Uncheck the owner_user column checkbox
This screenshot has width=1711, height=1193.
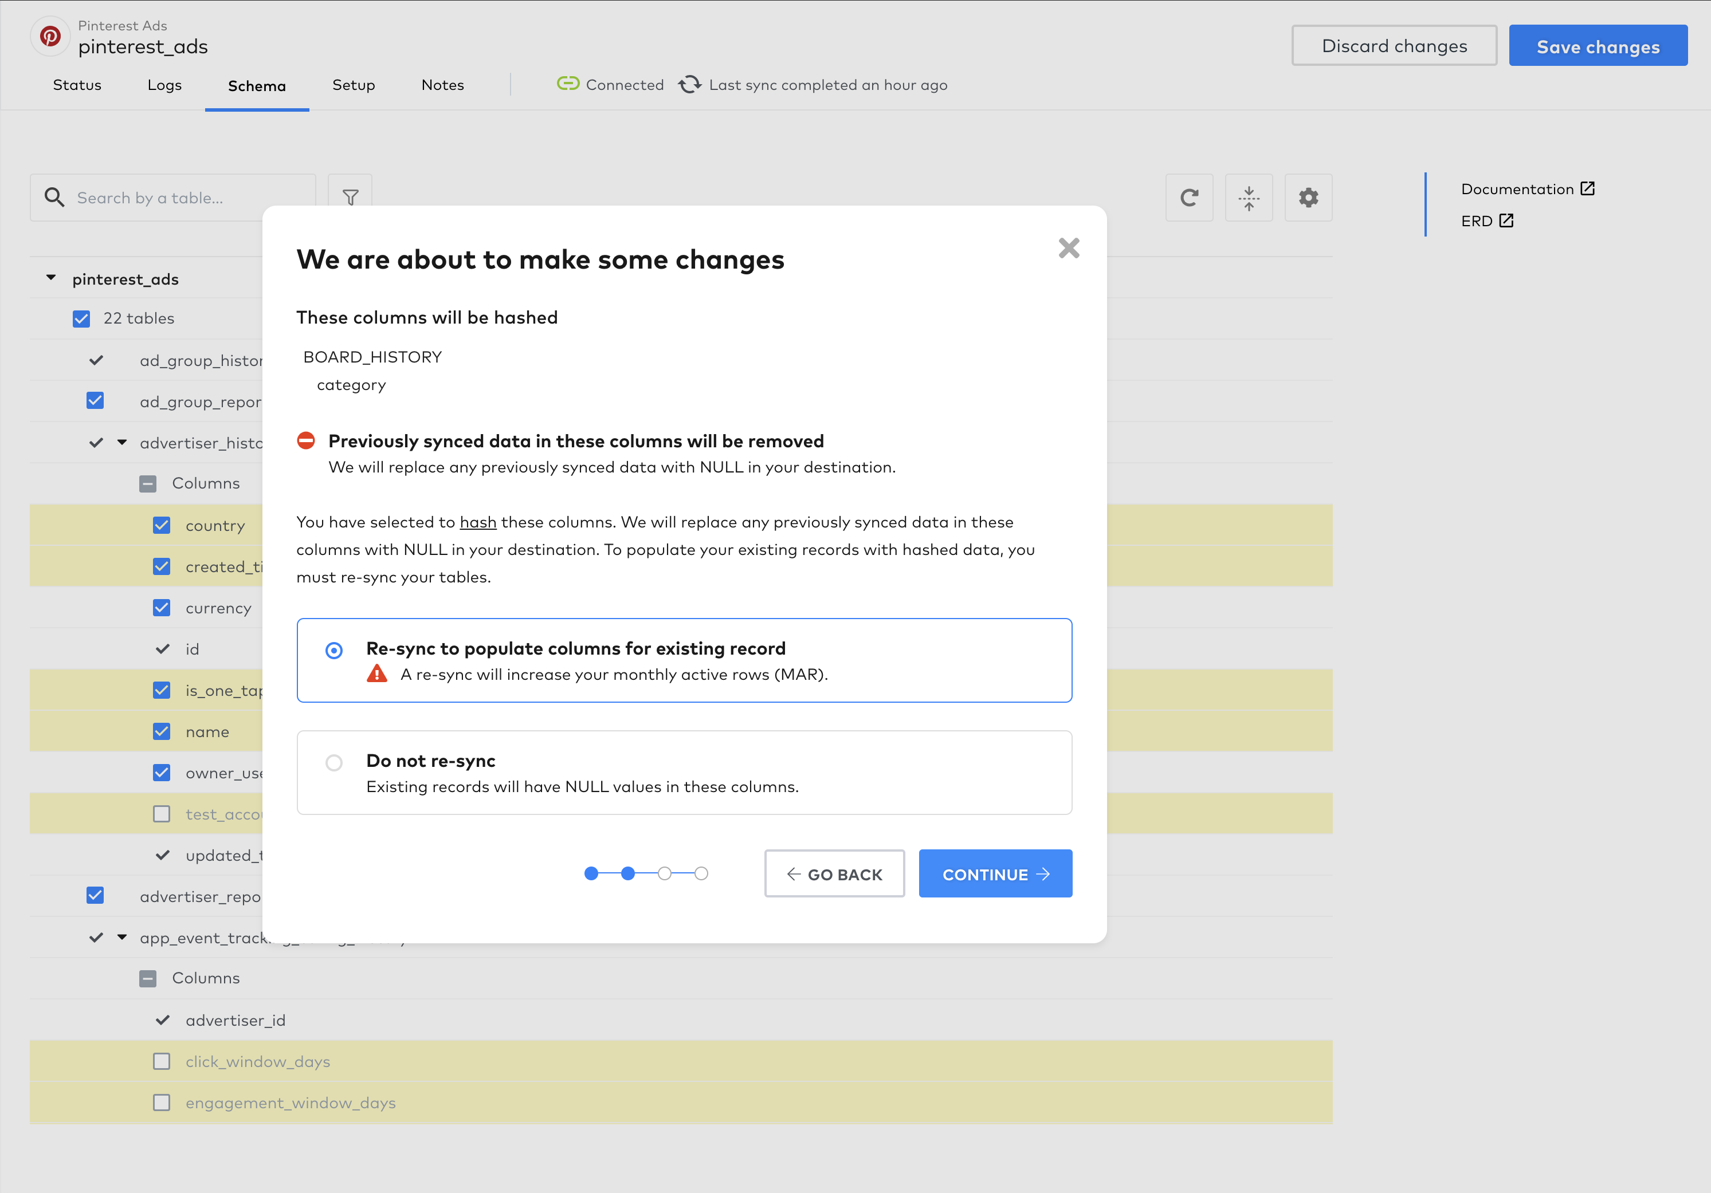(x=162, y=772)
